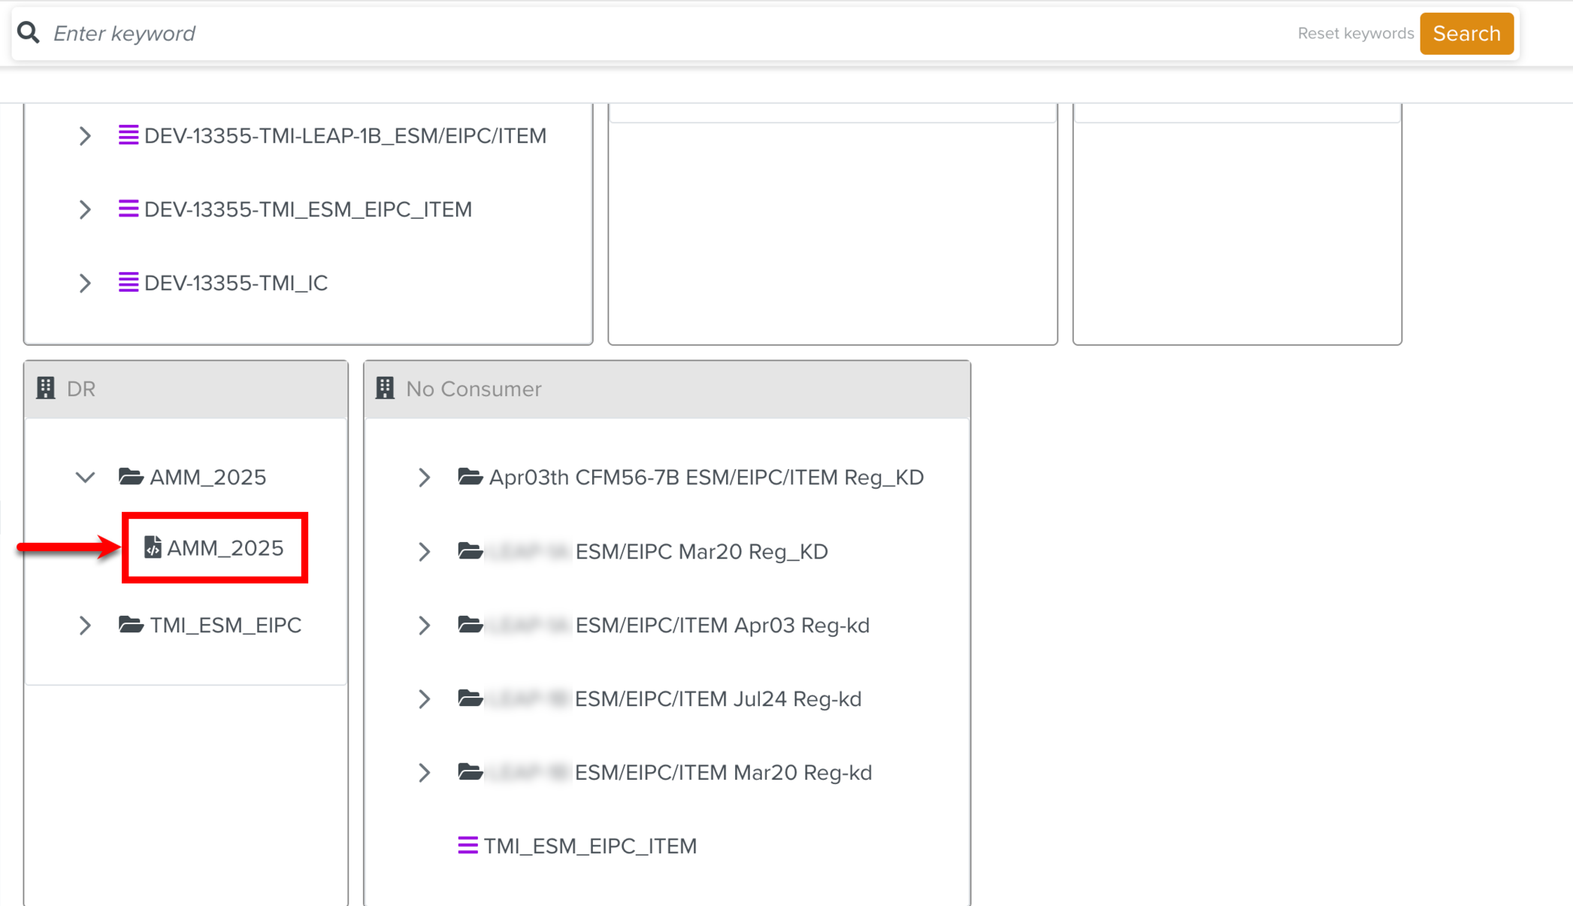Collapse the AMM_2025 folder chevron
This screenshot has width=1573, height=906.
coord(85,477)
